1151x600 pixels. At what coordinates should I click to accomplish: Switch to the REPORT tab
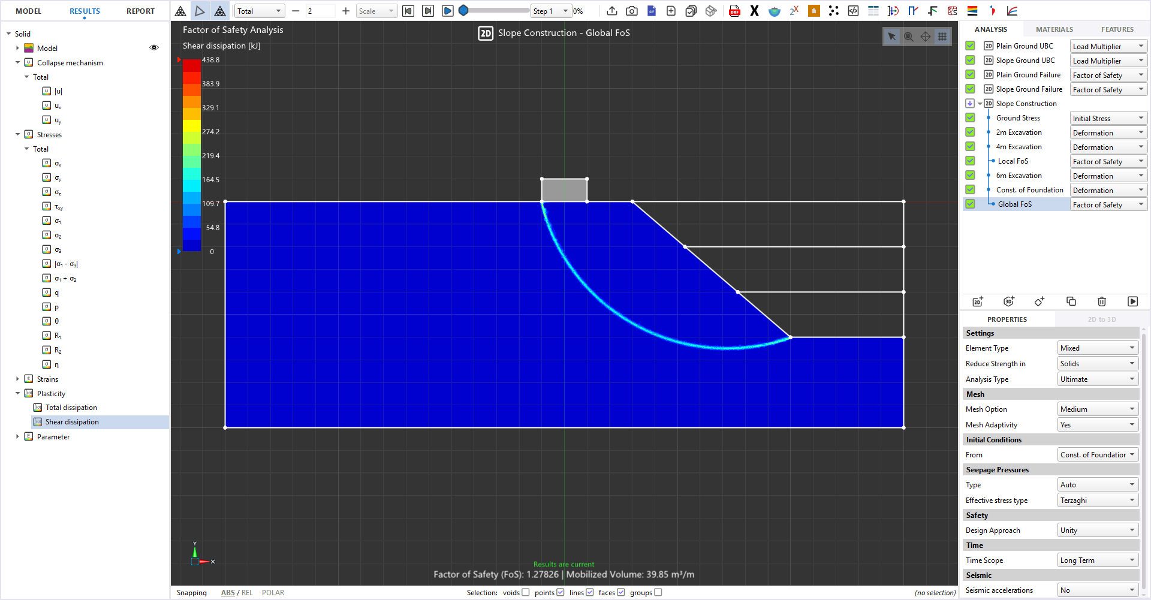pos(140,11)
